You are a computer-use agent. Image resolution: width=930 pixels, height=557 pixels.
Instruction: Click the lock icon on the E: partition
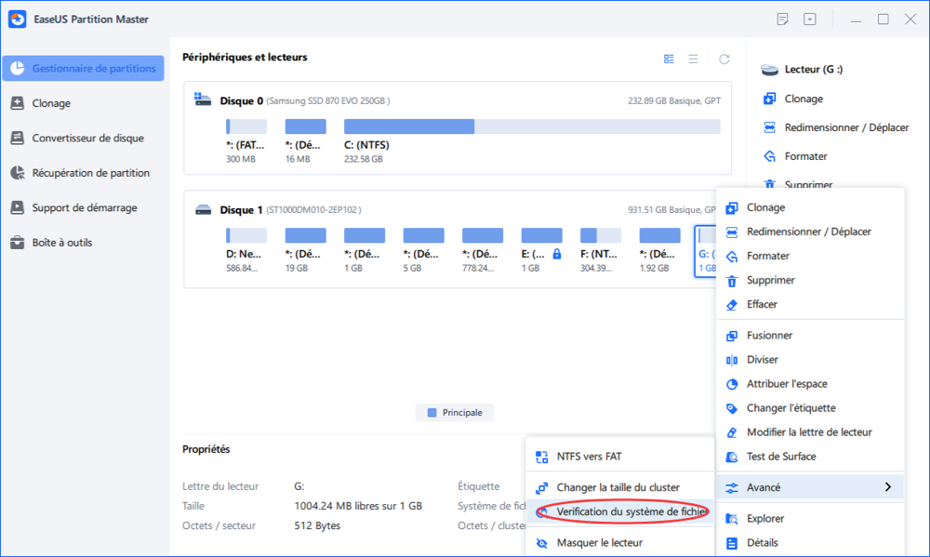tap(557, 254)
